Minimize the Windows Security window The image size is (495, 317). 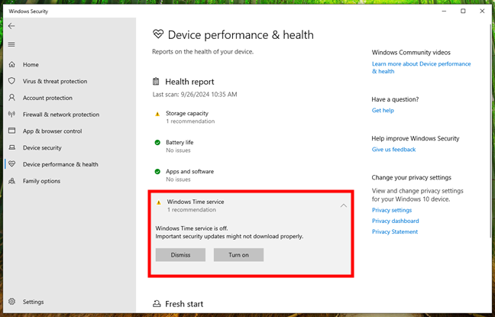point(444,11)
